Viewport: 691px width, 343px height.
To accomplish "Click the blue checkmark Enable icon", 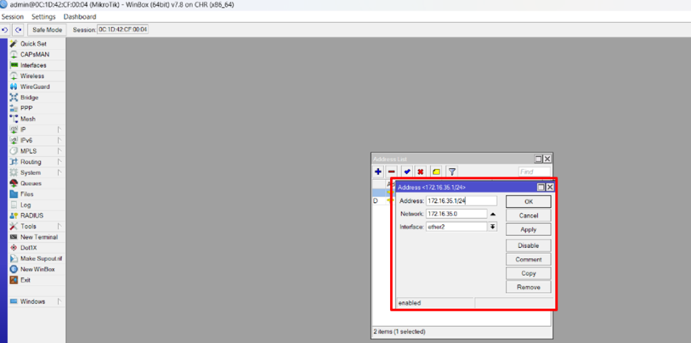I will (x=407, y=172).
